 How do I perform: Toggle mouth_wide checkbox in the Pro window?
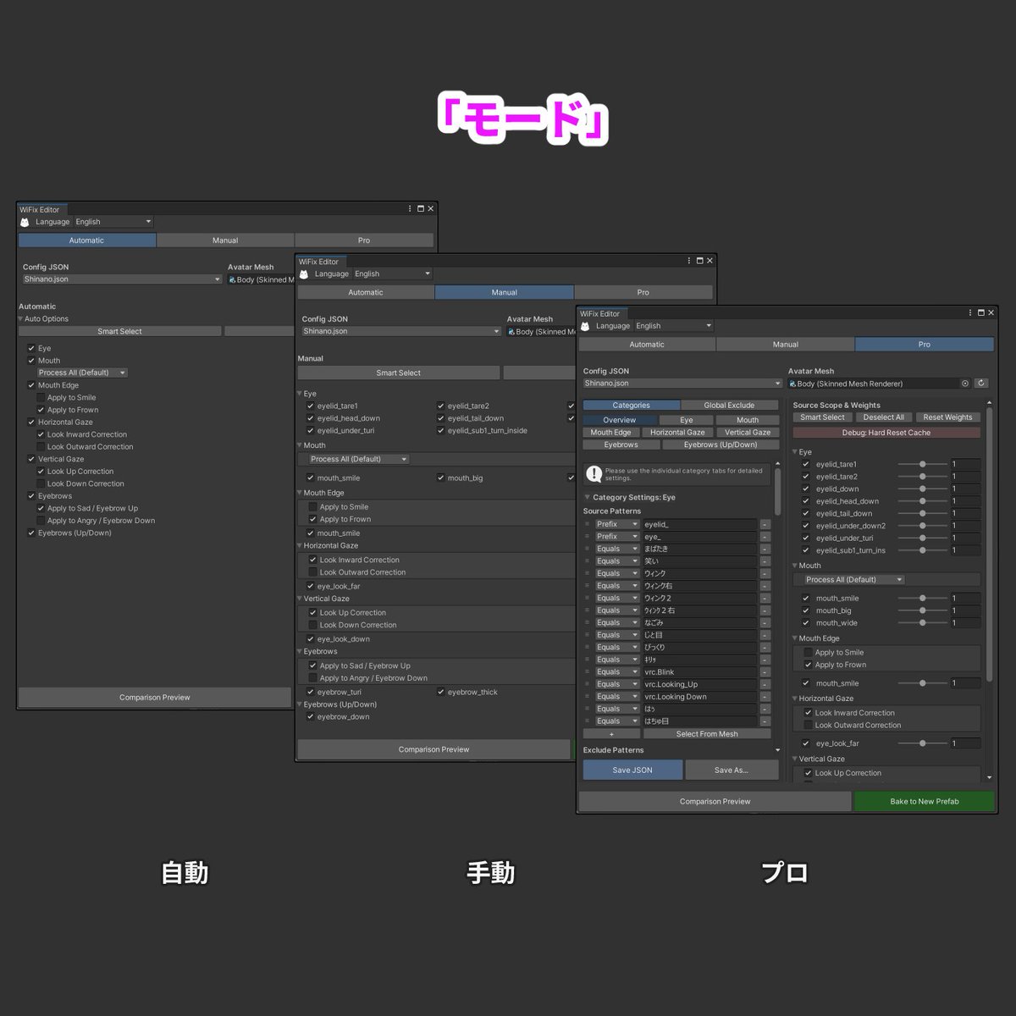pyautogui.click(x=806, y=622)
